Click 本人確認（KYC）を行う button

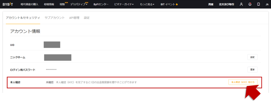(x=243, y=82)
